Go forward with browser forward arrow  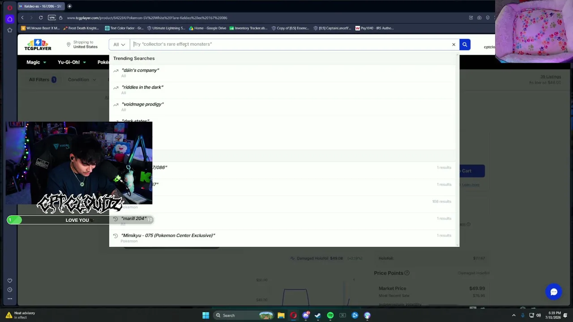point(31,17)
